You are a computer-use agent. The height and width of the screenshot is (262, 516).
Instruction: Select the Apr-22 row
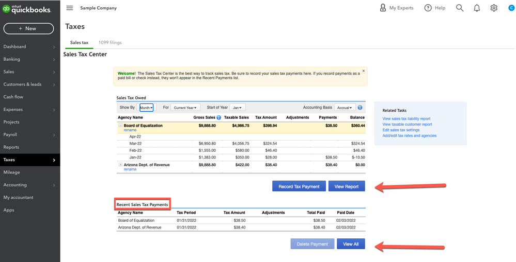point(241,137)
